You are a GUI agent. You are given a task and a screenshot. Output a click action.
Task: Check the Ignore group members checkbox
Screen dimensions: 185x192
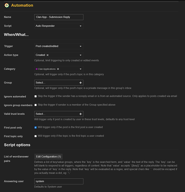[x=35, y=105]
